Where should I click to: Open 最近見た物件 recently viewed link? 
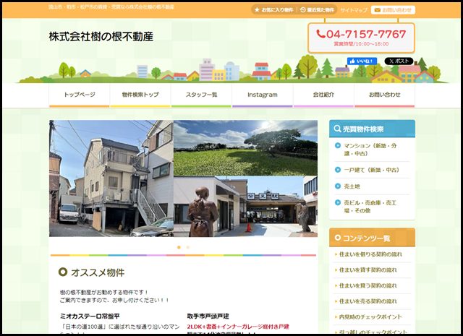click(x=317, y=9)
